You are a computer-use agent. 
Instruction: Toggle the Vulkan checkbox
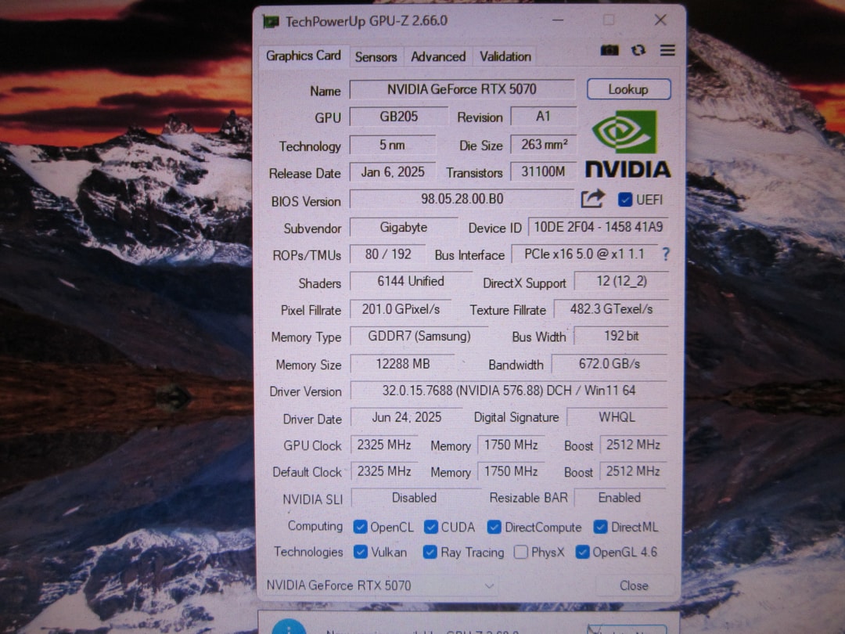[360, 552]
